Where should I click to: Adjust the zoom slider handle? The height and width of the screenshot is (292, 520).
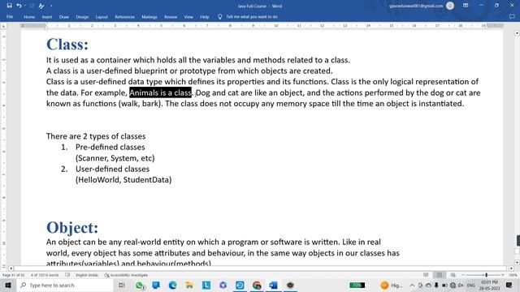tap(486, 275)
